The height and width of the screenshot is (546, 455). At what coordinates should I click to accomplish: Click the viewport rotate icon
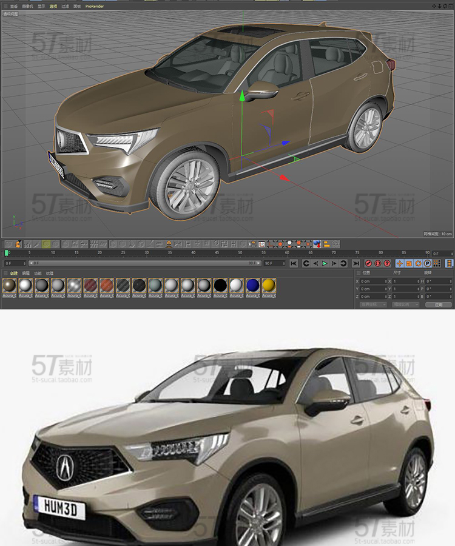pos(445,6)
